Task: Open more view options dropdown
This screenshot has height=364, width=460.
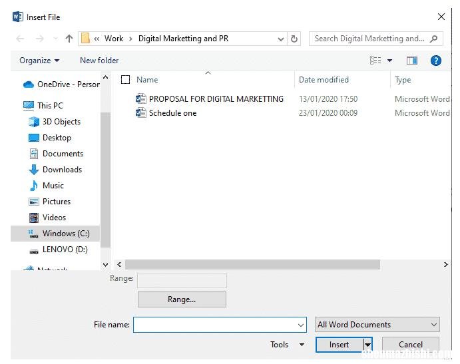Action: (389, 61)
